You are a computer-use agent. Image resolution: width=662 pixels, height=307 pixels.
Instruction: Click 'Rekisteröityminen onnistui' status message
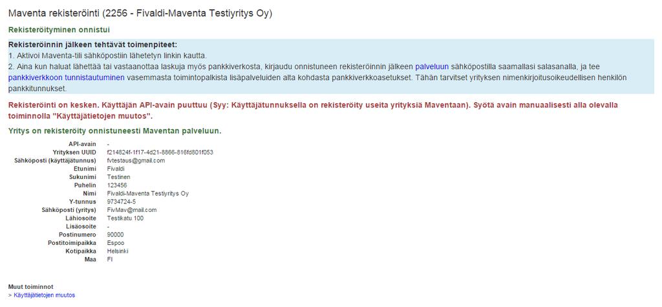click(x=59, y=30)
